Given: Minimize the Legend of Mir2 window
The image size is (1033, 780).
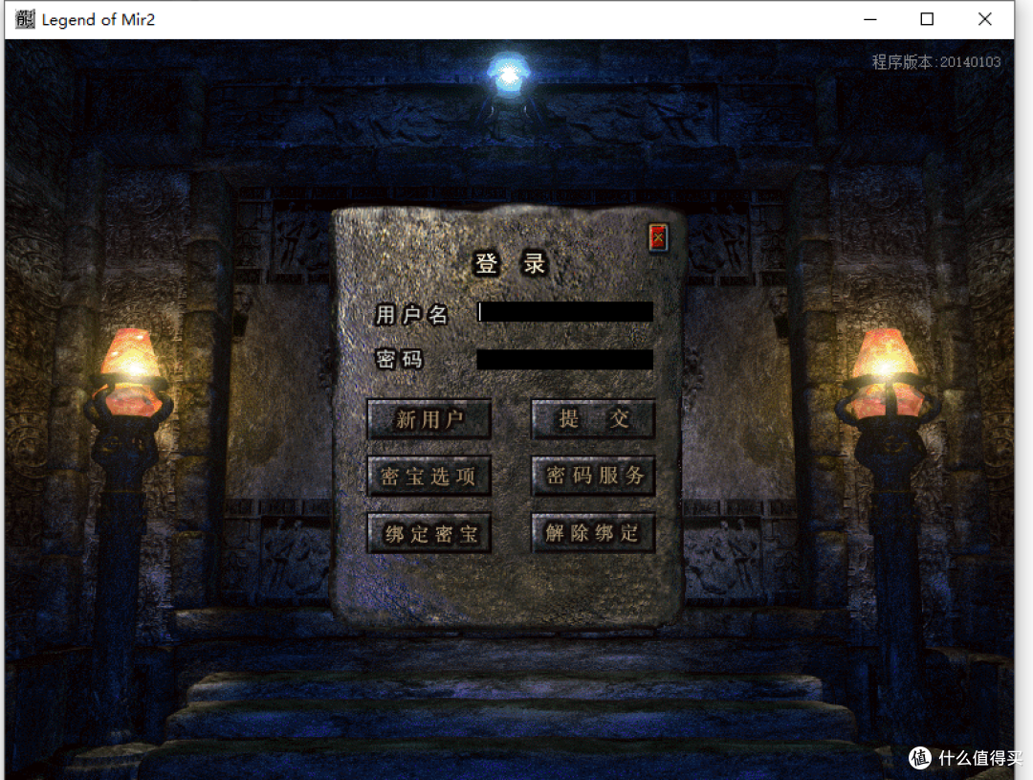Looking at the screenshot, I should click(869, 19).
